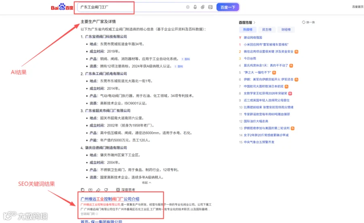Image resolution: width=364 pixels, height=223 pixels.
Task: Select text 产能：年产值约5000万元，员工120人
Action: (120, 140)
